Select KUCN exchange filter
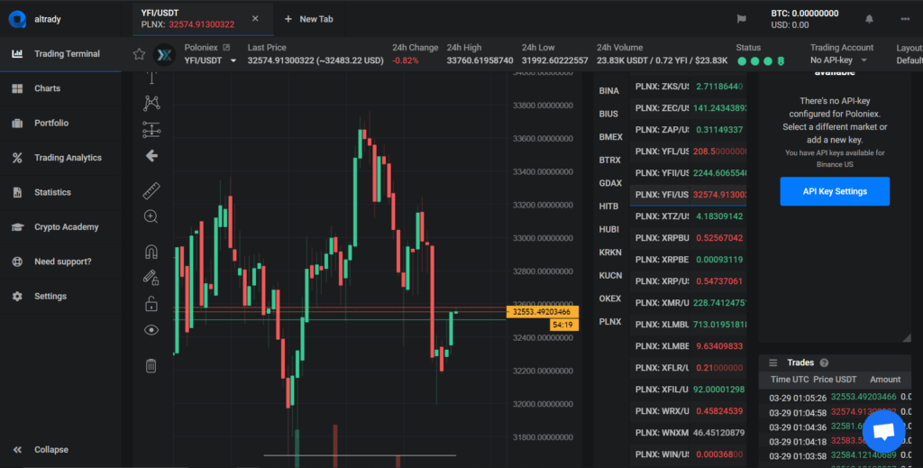Viewport: 923px width, 468px height. point(610,276)
